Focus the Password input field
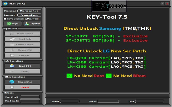172x107 pixels. point(29,15)
